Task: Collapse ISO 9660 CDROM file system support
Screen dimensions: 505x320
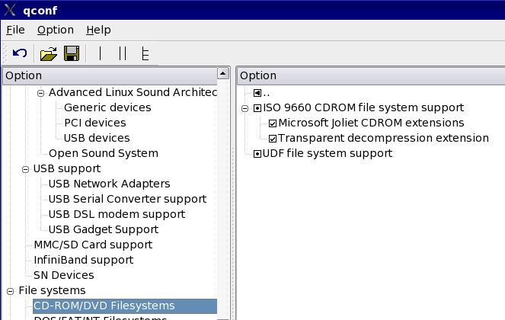Action: click(245, 108)
